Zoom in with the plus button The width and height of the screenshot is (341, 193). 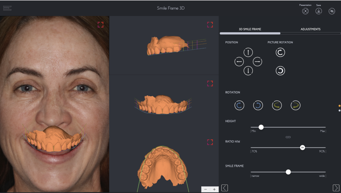214,189
